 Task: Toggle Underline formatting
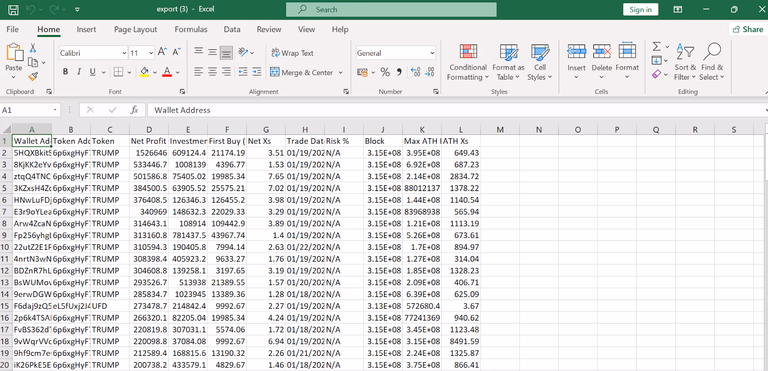click(x=93, y=72)
